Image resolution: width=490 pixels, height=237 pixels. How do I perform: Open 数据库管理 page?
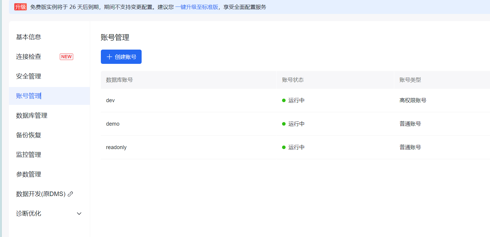32,115
